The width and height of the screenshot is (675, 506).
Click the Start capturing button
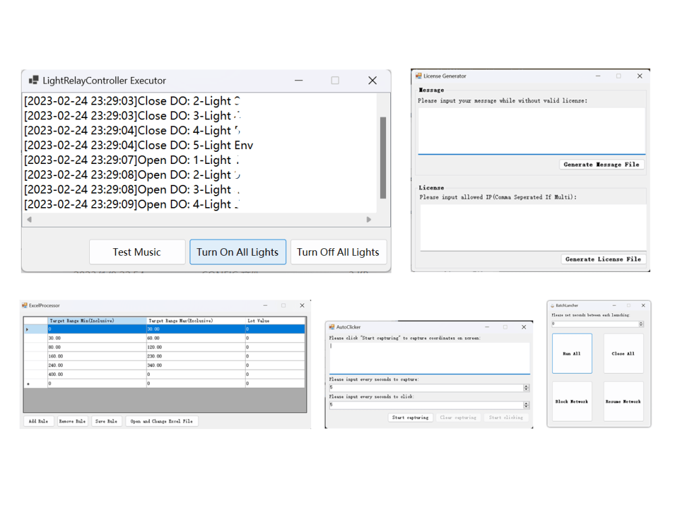[x=410, y=418]
